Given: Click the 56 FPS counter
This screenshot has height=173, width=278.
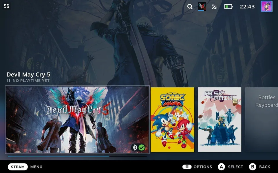Looking at the screenshot, I should pos(6,6).
